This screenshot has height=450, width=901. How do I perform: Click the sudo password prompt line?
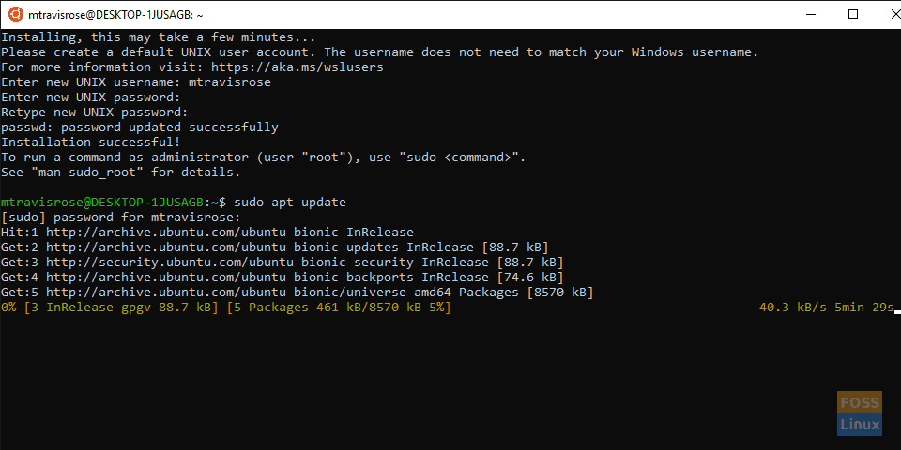121,217
